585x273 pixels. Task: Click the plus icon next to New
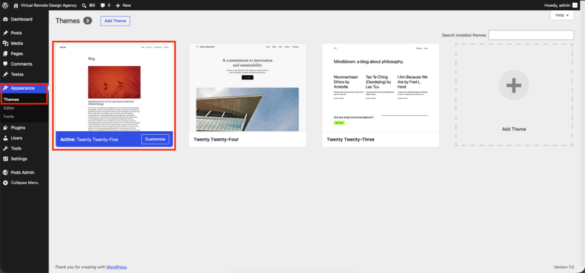(118, 5)
